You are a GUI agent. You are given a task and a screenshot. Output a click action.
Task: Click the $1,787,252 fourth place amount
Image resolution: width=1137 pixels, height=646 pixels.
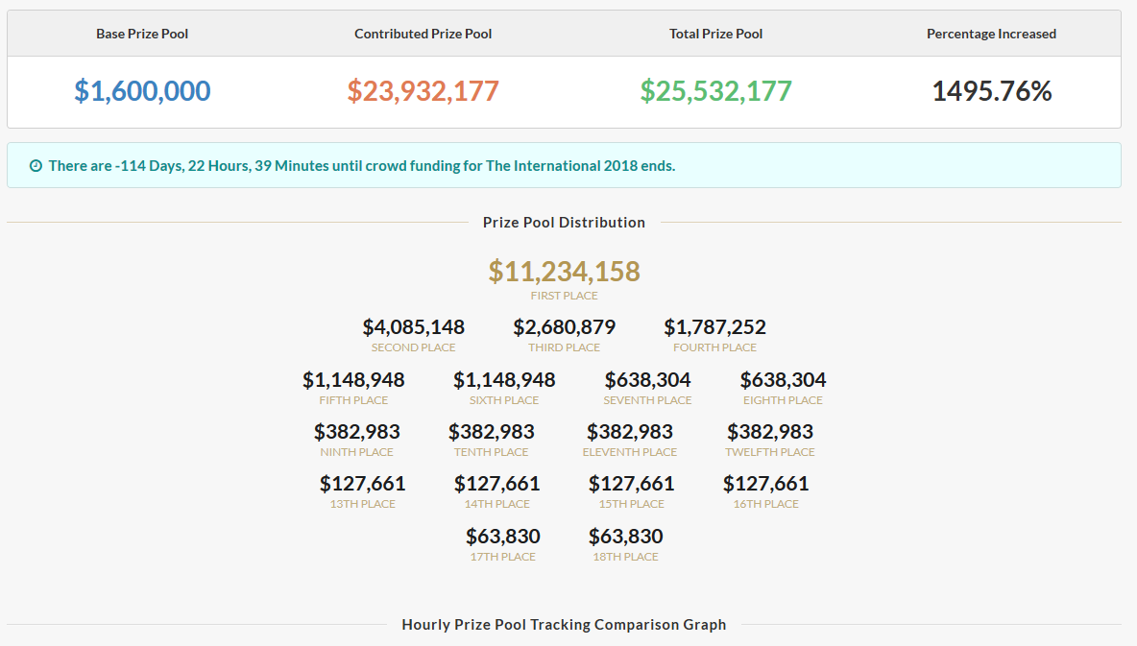click(715, 327)
